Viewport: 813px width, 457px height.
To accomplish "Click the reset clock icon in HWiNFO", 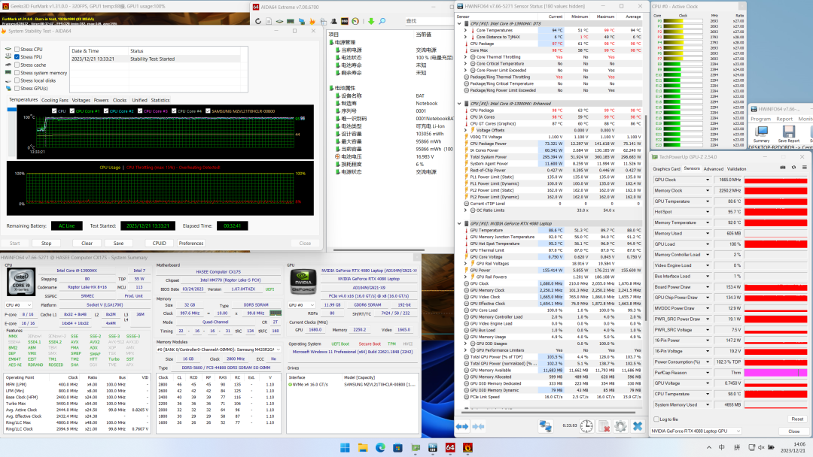I will (586, 426).
